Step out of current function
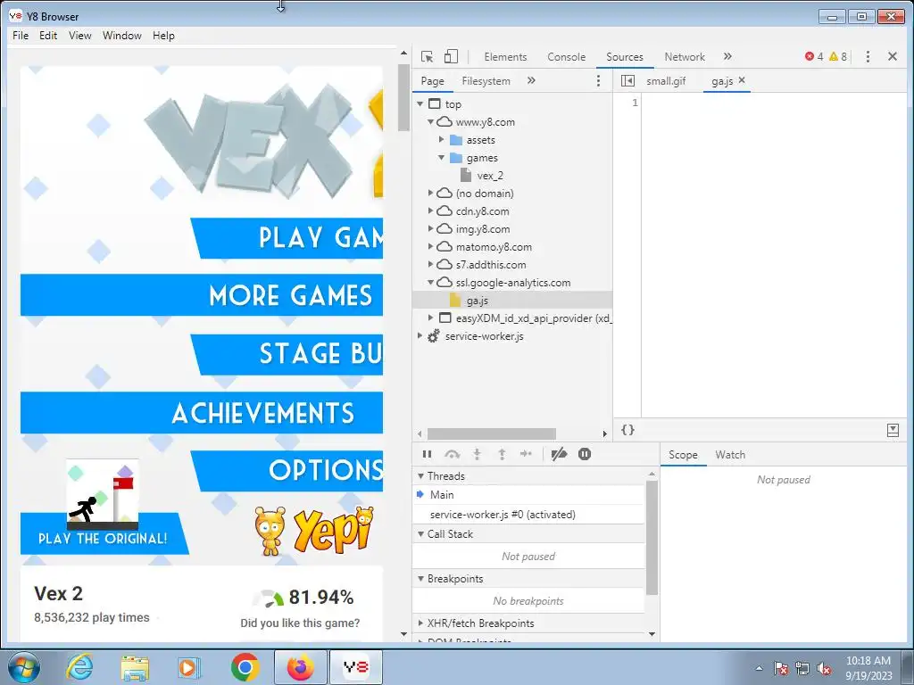 coord(502,454)
